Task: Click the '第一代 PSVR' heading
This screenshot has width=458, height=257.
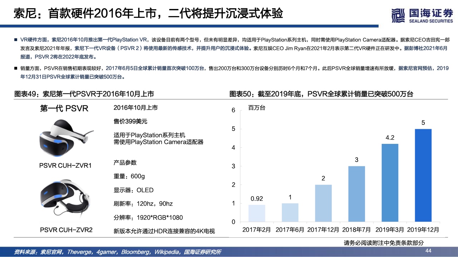Action: [x=64, y=108]
